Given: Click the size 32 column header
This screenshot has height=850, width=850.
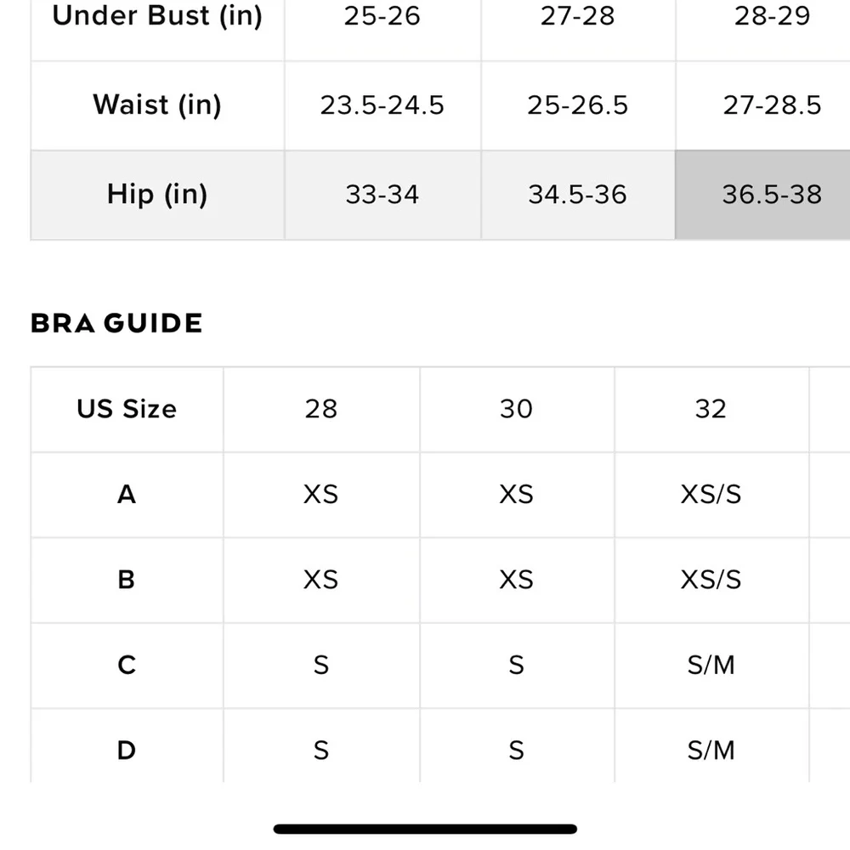Looking at the screenshot, I should point(711,409).
